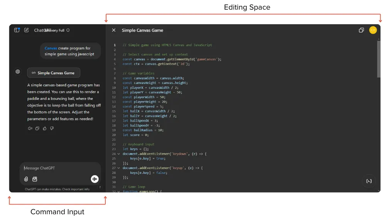Image resolution: width=389 pixels, height=220 pixels.
Task: Open the canvas code shortcuts button
Action: point(369,181)
